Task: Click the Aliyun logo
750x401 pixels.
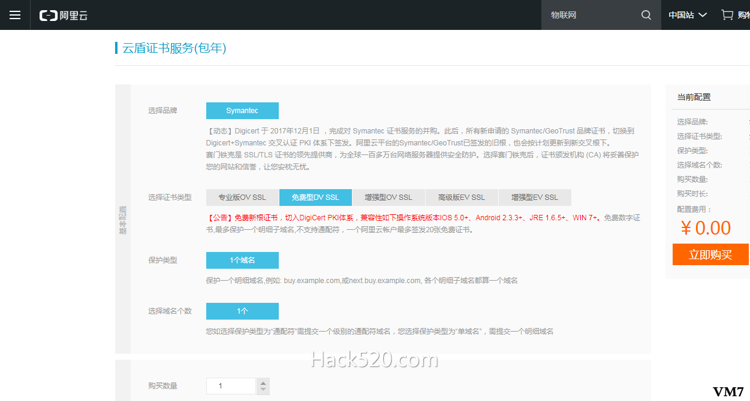Action: [64, 16]
